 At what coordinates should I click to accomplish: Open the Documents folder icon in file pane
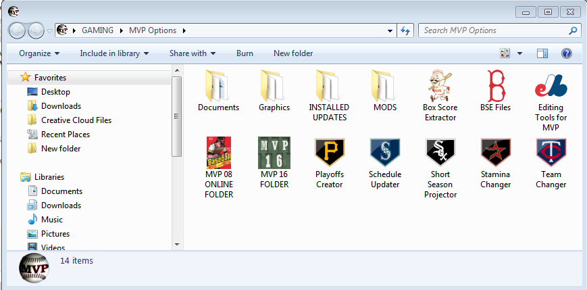coord(218,86)
